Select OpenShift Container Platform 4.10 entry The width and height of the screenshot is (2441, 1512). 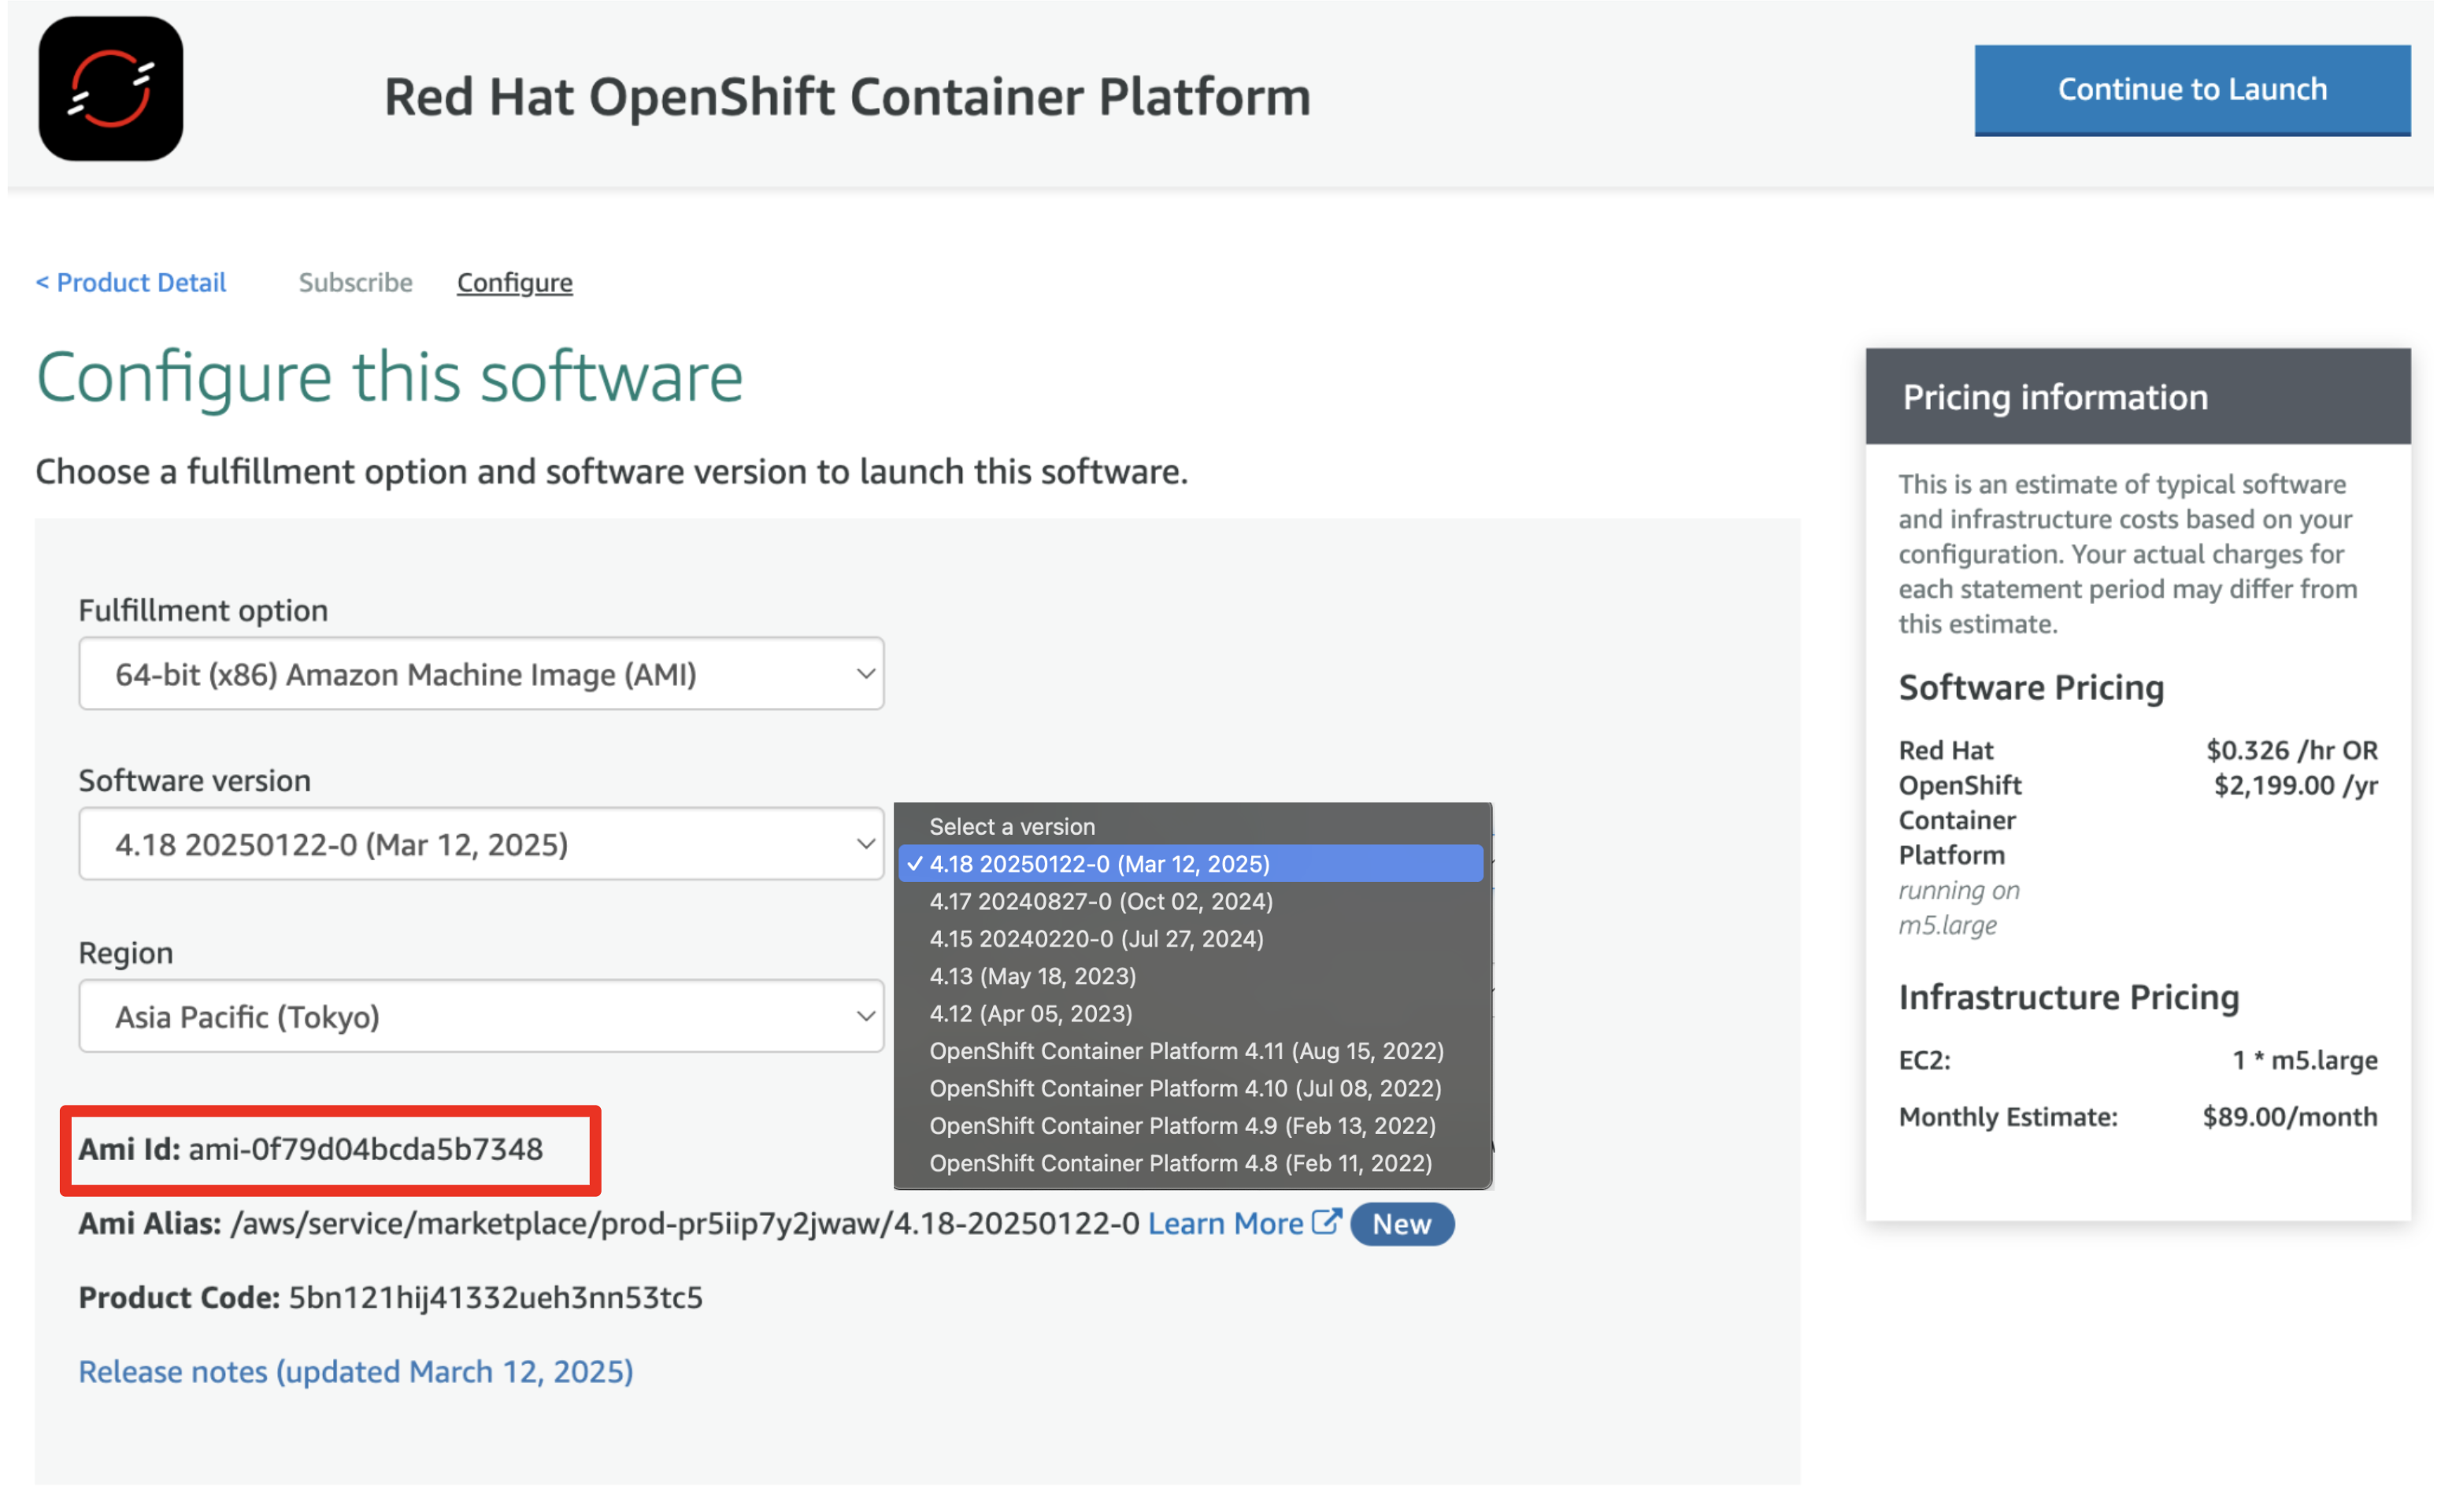[x=1191, y=1088]
